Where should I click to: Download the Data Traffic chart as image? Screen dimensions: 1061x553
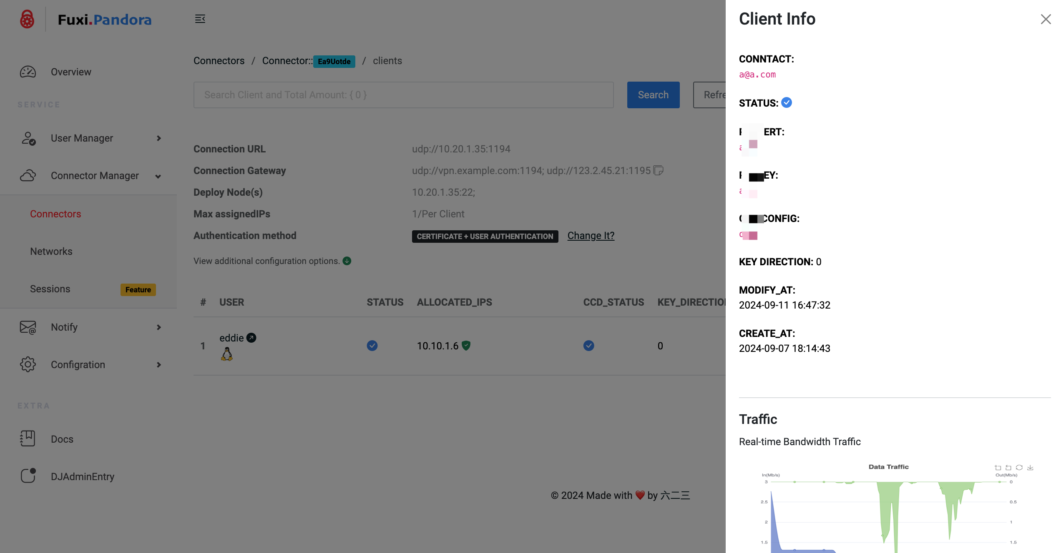[1030, 468]
